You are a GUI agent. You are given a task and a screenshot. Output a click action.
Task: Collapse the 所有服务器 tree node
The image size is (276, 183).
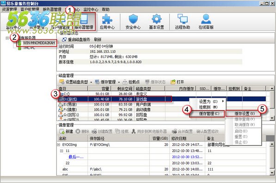[7, 38]
